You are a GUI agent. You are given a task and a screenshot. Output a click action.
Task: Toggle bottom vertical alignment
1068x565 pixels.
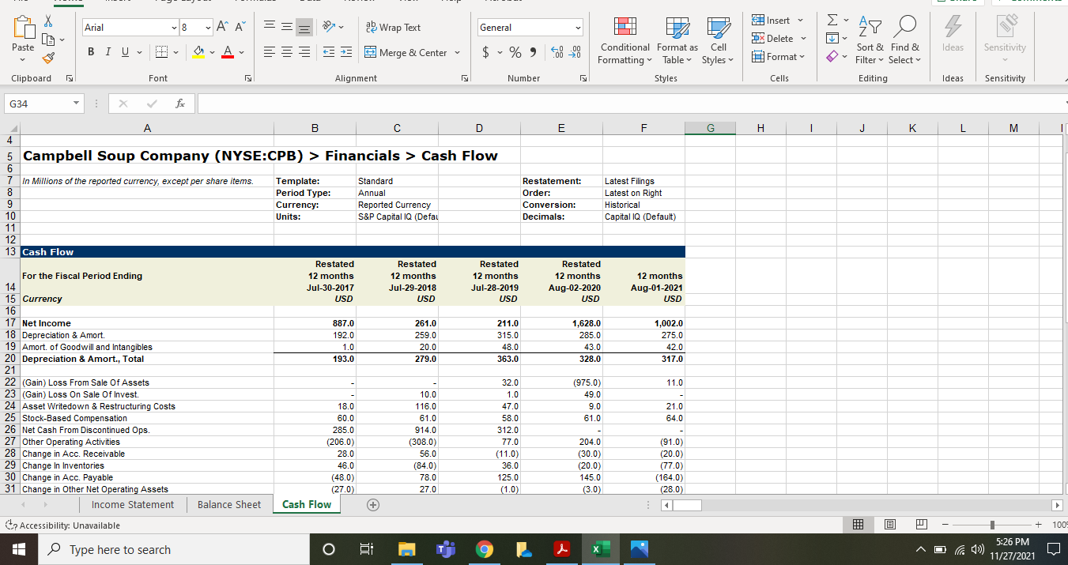[x=304, y=28]
